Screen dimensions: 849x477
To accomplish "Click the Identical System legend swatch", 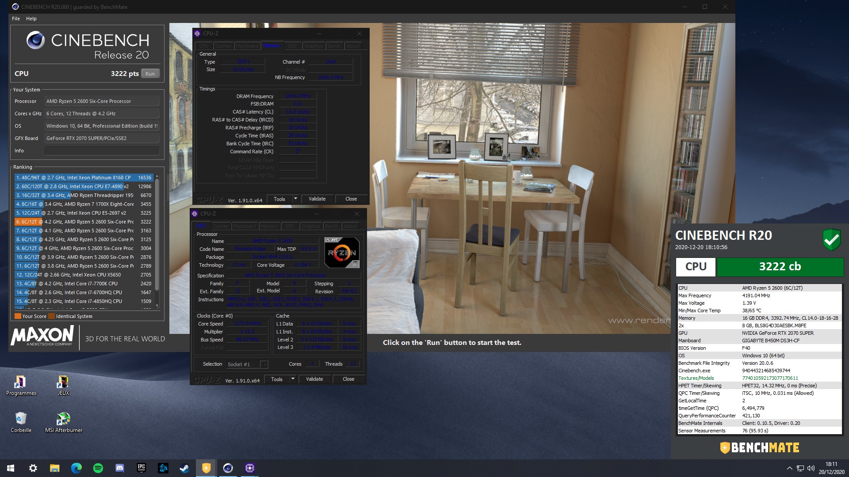I will point(51,316).
